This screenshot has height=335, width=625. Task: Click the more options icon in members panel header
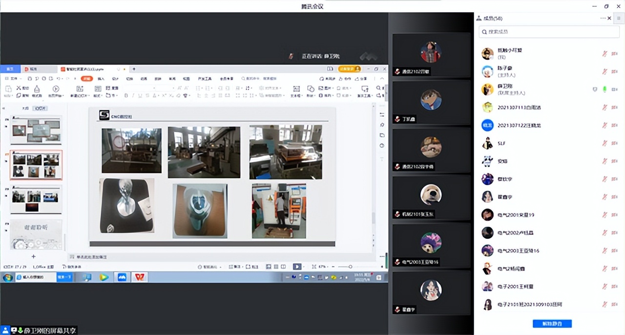603,18
